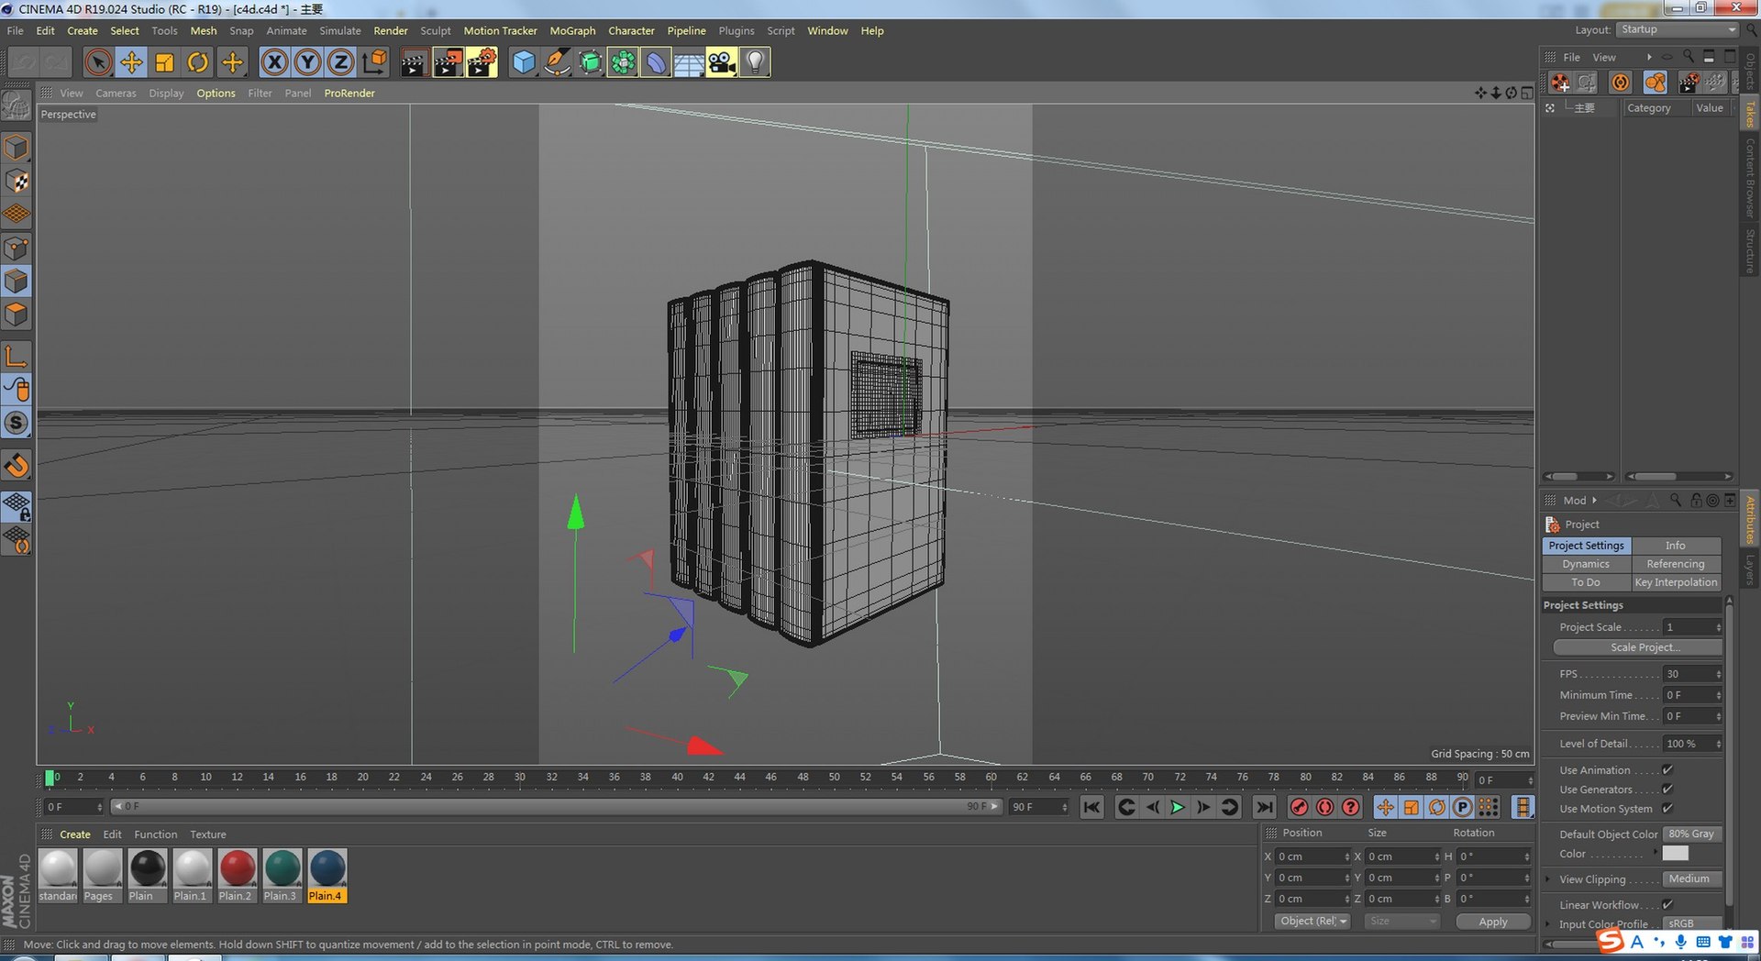Image resolution: width=1761 pixels, height=961 pixels.
Task: Open the Layout Startup dropdown
Action: point(1678,29)
